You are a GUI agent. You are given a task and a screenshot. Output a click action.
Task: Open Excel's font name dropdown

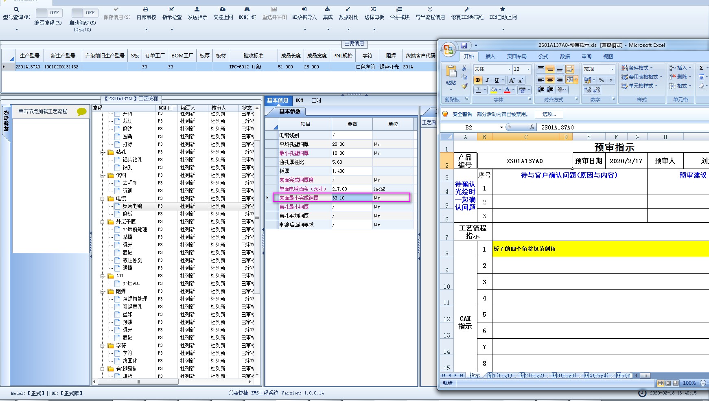(x=509, y=69)
